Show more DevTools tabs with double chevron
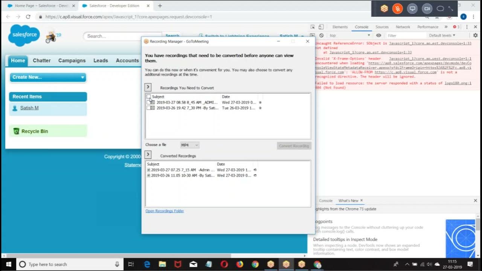The width and height of the screenshot is (482, 271). point(446,27)
